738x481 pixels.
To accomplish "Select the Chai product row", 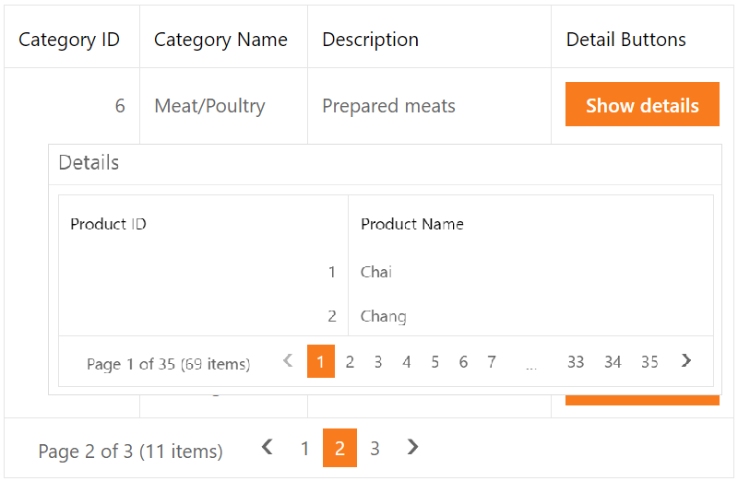I will (x=376, y=272).
